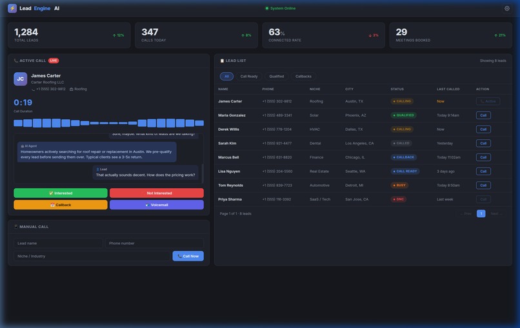
Task: Click the CALLBACK status badge for Marcus Bell
Action: [x=404, y=157]
